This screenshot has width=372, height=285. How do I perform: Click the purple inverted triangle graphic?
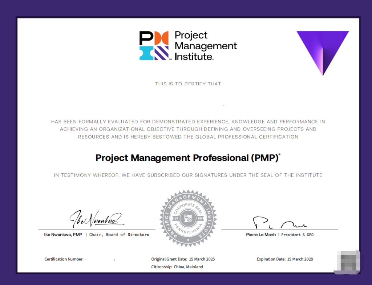[323, 53]
